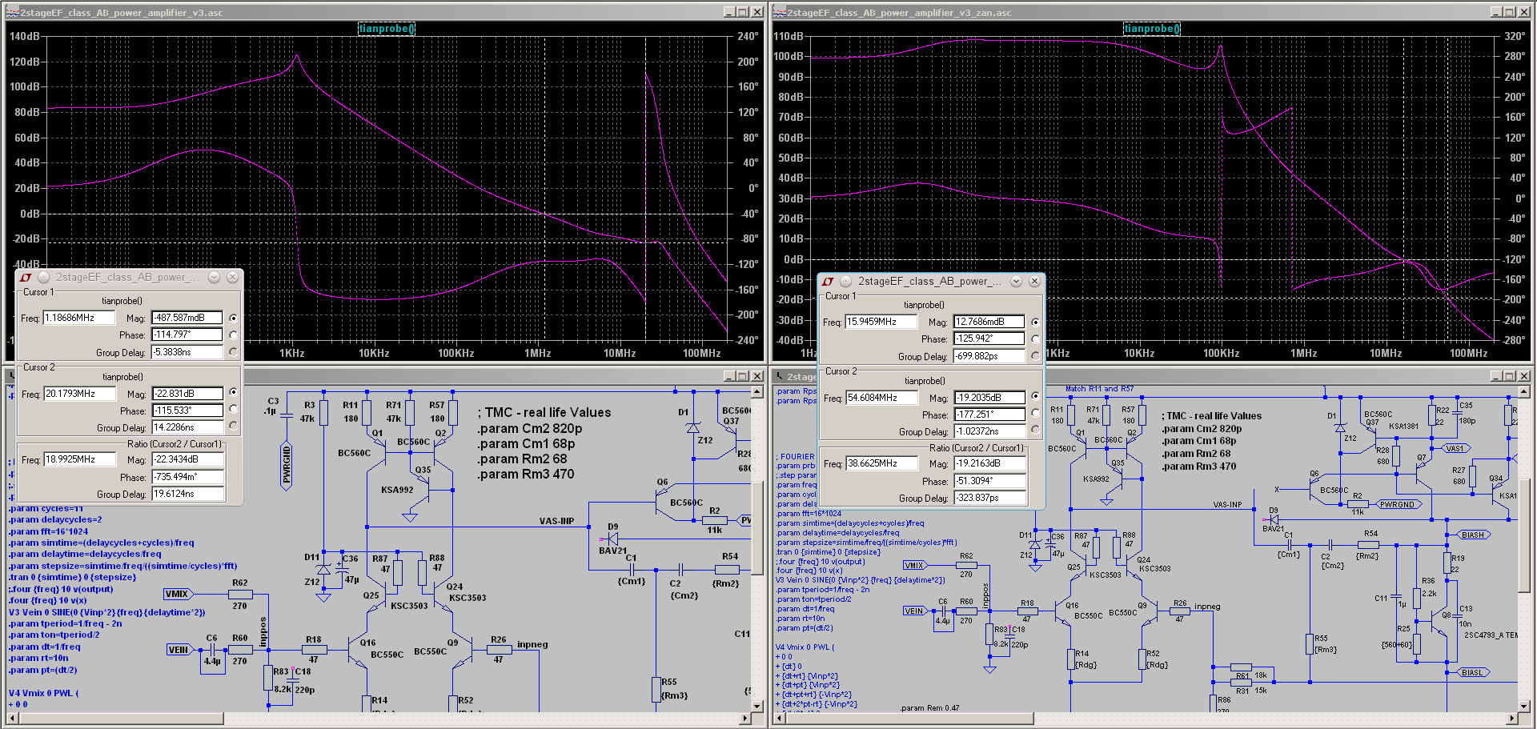The image size is (1537, 729).
Task: Maximize the v3.asc plot window
Action: 743,12
